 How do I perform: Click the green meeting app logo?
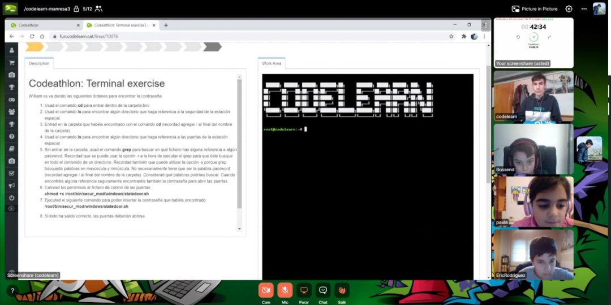10,8
